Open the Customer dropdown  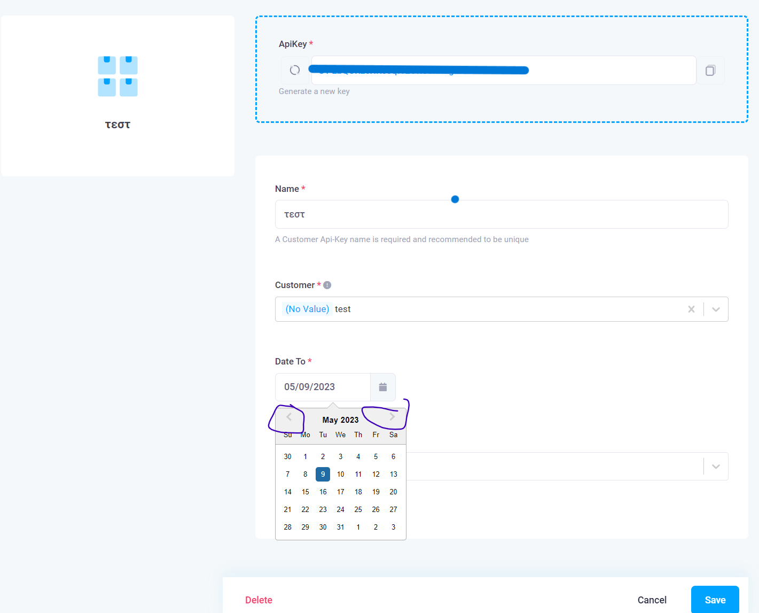716,309
